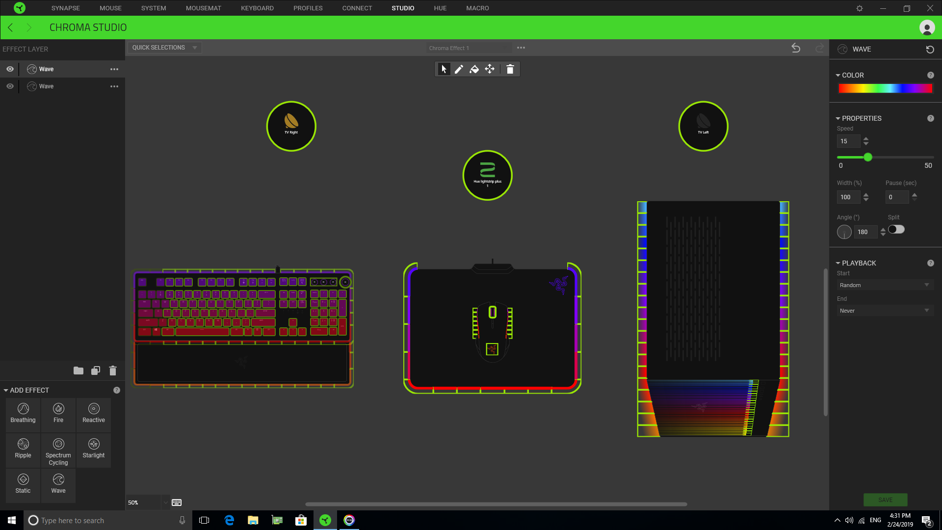
Task: Open the Macro tab
Action: 477,8
